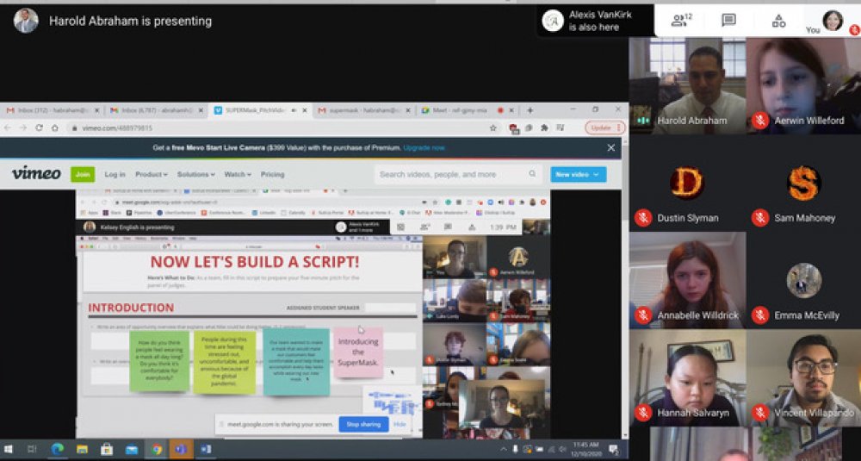Click the browser reload icon

click(40, 128)
